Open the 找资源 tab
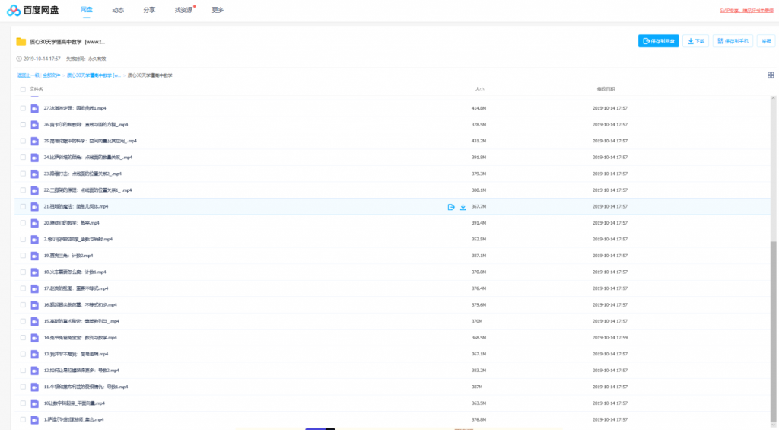 183,10
